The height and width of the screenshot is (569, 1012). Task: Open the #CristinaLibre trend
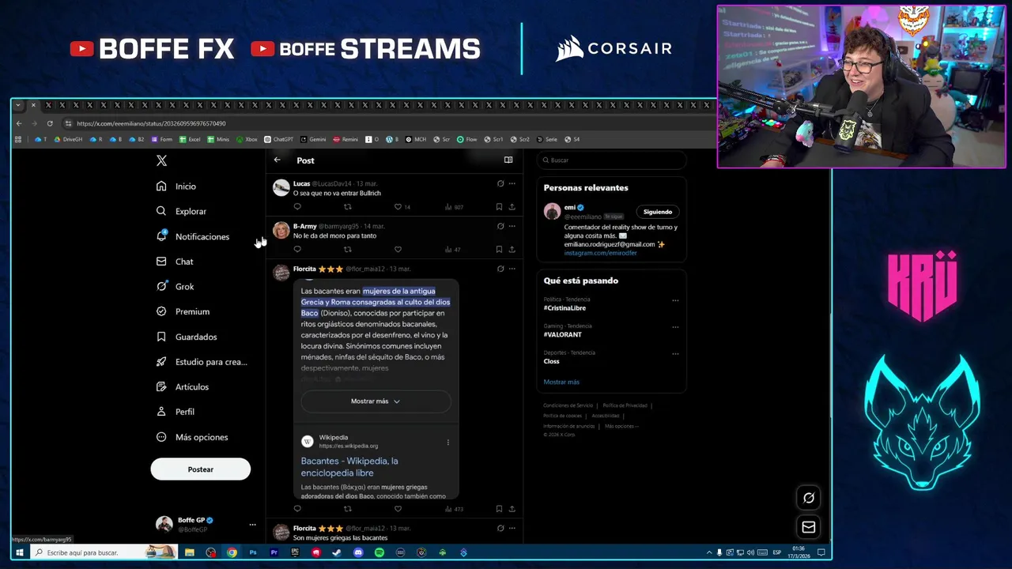click(565, 308)
